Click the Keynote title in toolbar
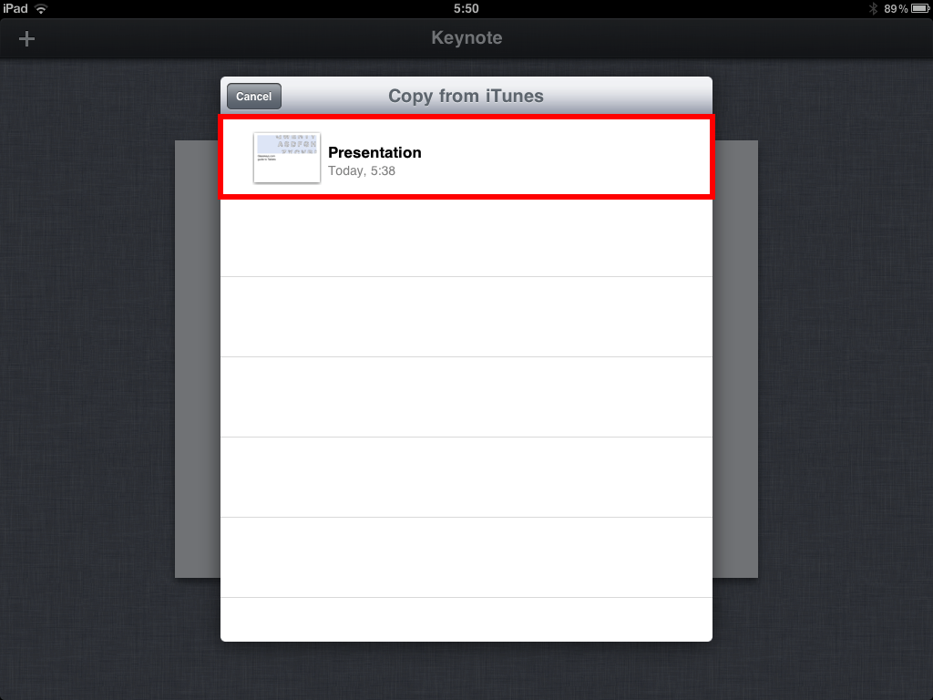 click(466, 37)
